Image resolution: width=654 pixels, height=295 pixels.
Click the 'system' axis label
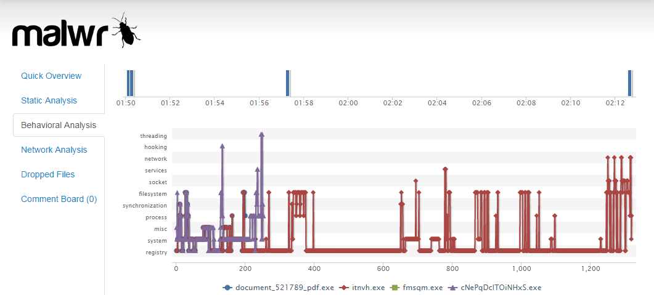[157, 240]
